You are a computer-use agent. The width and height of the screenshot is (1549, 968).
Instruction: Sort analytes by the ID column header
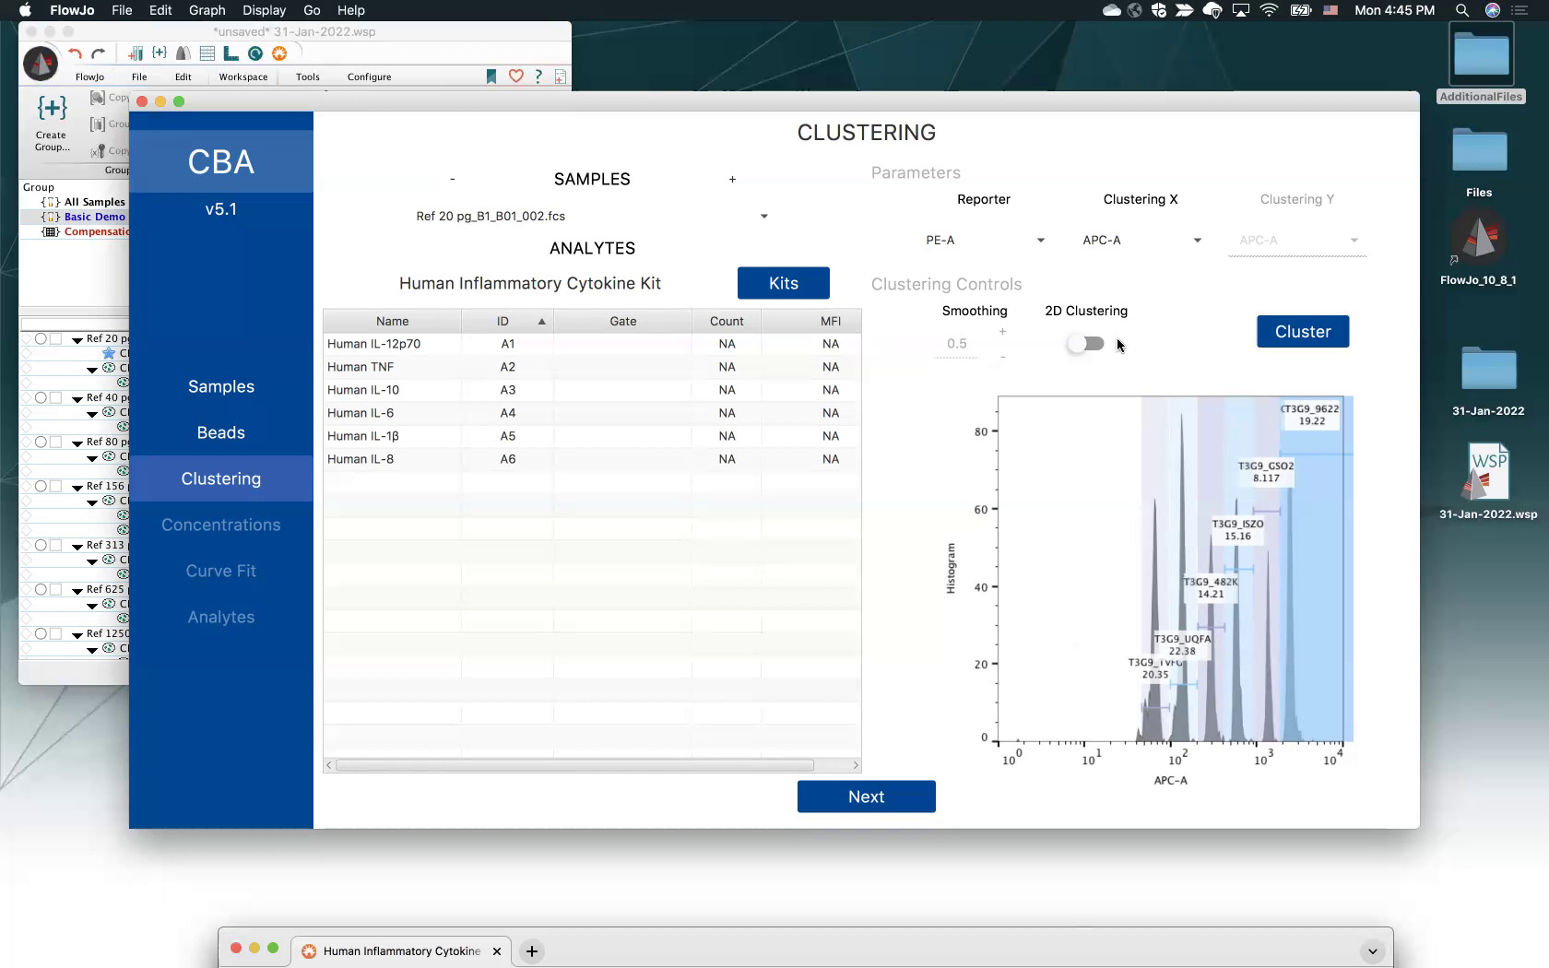pyautogui.click(x=507, y=321)
